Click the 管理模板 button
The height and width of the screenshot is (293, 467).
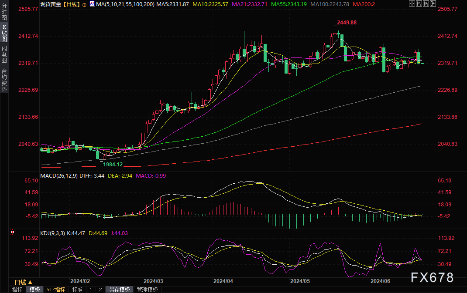click(147, 290)
